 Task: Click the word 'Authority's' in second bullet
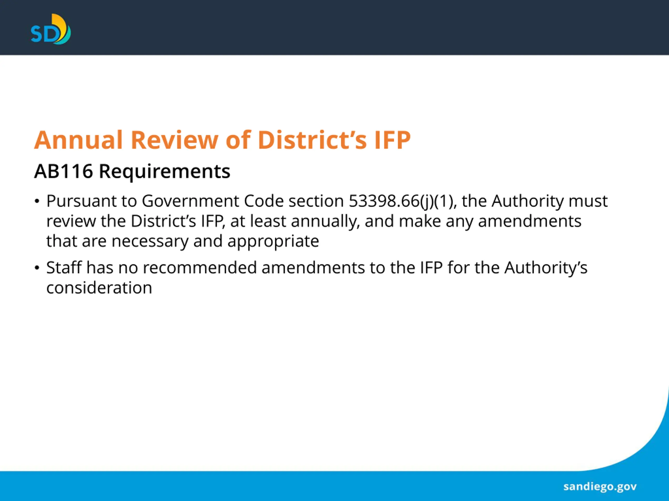point(546,268)
